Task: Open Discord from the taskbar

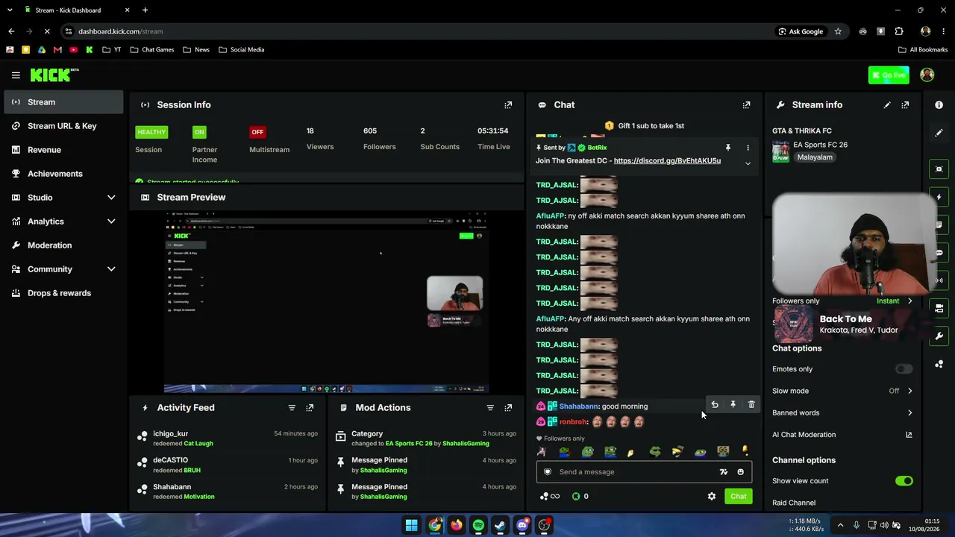Action: pos(522,525)
